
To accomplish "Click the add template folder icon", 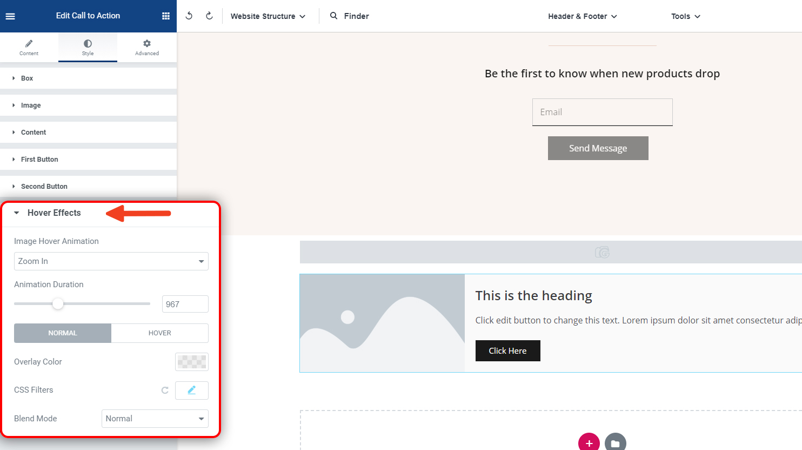I will click(616, 443).
